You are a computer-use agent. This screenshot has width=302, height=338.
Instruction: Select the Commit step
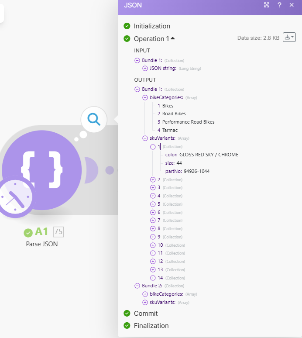pos(146,314)
